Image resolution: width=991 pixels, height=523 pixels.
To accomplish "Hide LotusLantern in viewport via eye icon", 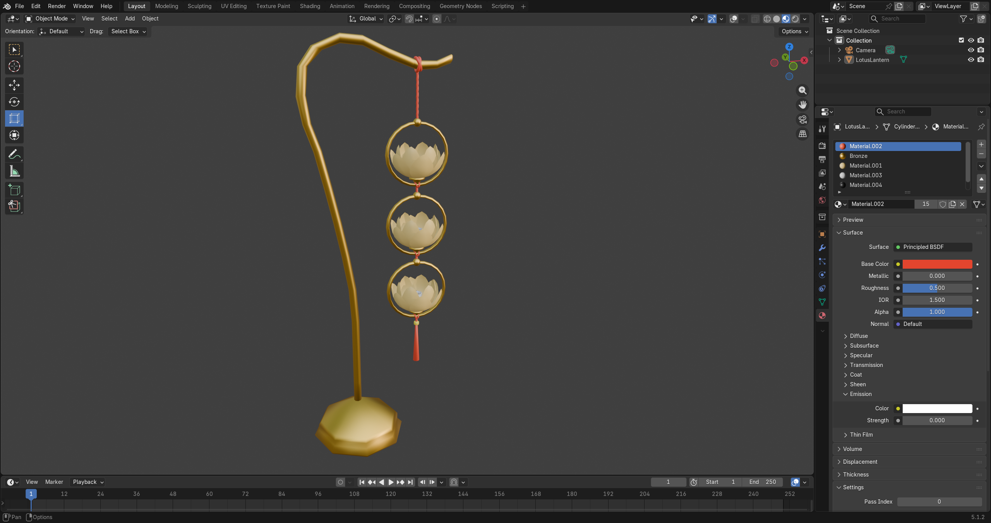I will coord(971,60).
